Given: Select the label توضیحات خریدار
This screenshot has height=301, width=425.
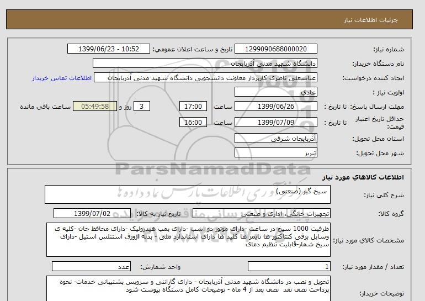Looking at the screenshot, I should (x=382, y=293).
